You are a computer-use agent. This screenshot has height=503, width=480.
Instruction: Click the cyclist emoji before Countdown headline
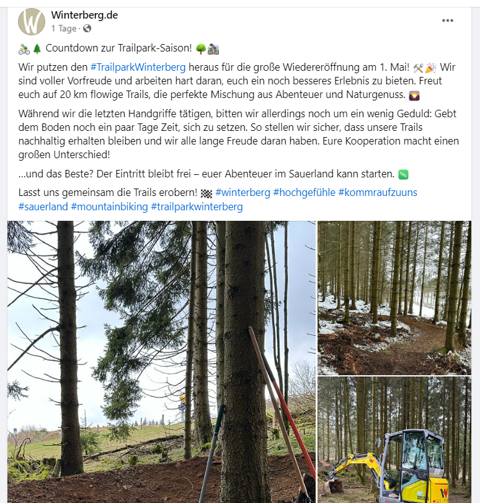coord(24,49)
